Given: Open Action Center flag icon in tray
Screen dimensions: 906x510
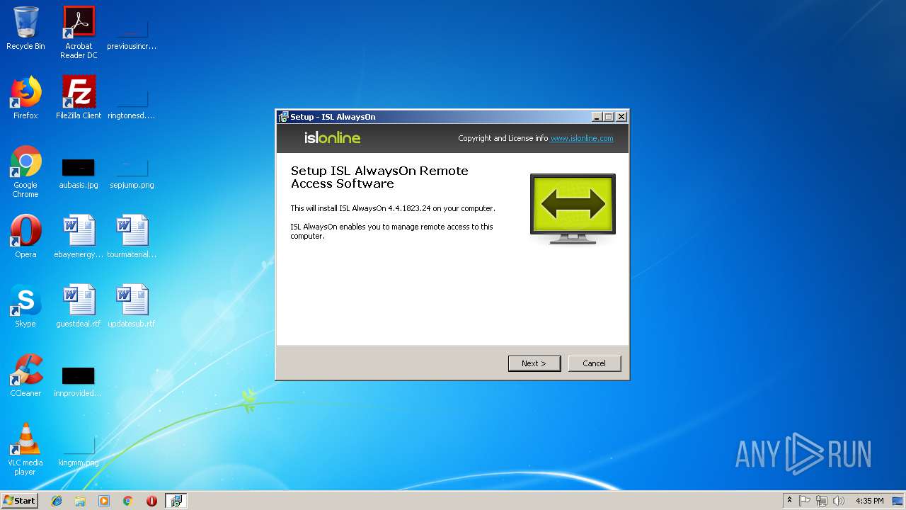Looking at the screenshot, I should [805, 501].
